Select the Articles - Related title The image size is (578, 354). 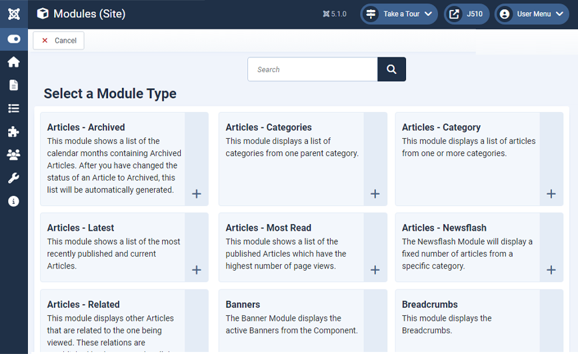tap(83, 305)
